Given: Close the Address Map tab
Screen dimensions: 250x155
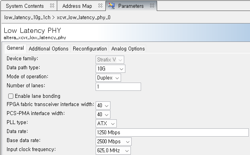Looking at the screenshot, I should click(x=100, y=5).
